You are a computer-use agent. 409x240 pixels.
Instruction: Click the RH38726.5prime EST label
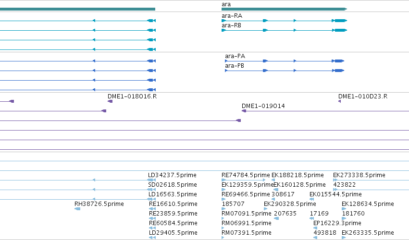(x=99, y=204)
